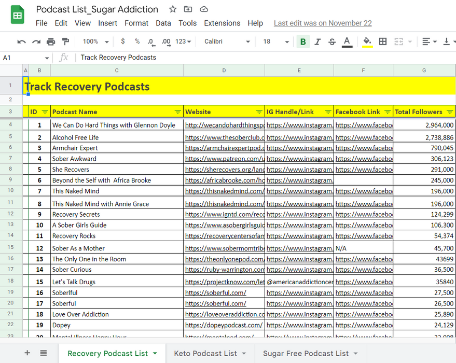The height and width of the screenshot is (363, 456).
Task: Show the all sheets list icon
Action: [x=44, y=353]
